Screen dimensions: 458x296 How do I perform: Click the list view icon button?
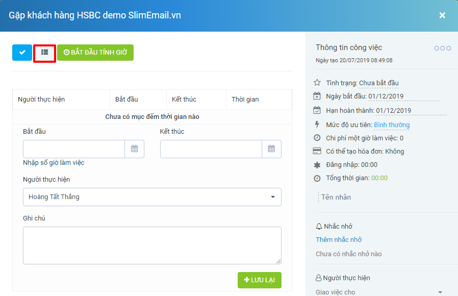[x=44, y=53]
